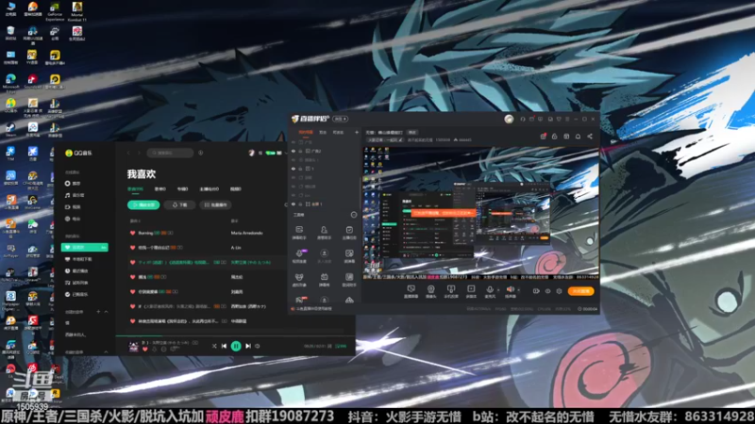
Task: Open the 虚拟形象 tool in the toolbox
Action: [x=299, y=280]
